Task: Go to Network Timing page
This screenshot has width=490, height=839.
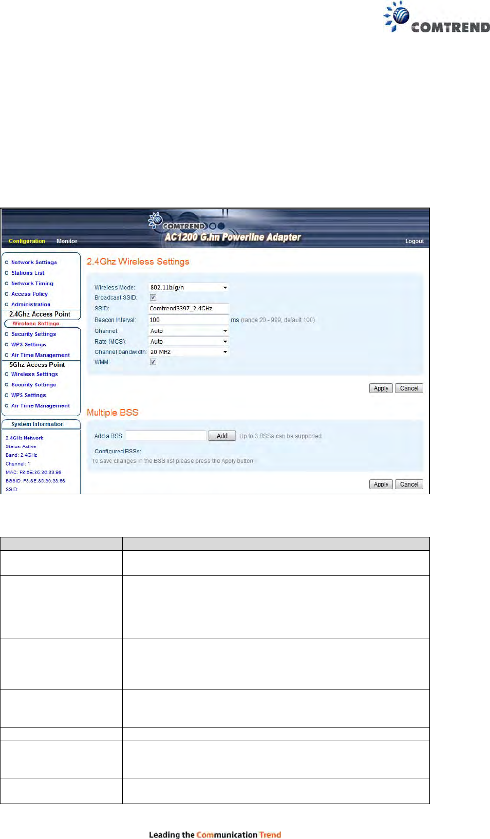Action: (x=32, y=284)
